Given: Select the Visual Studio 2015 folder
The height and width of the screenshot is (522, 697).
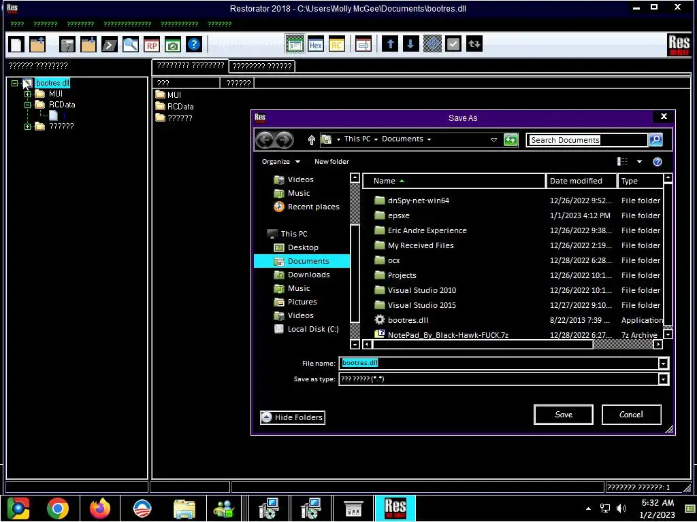Looking at the screenshot, I should (x=422, y=305).
